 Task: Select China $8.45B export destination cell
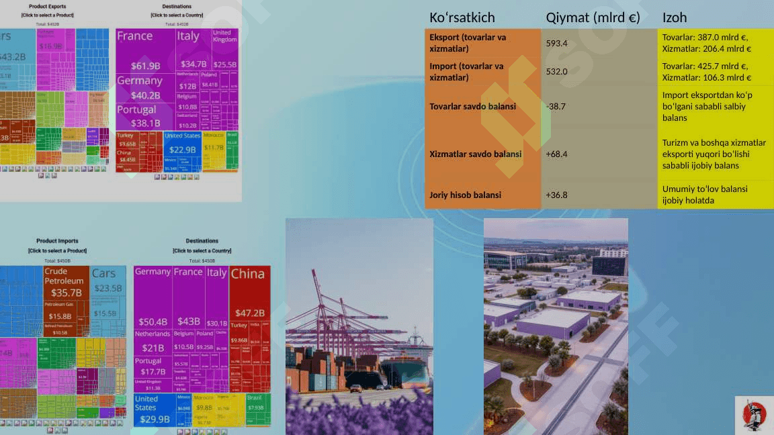click(127, 157)
